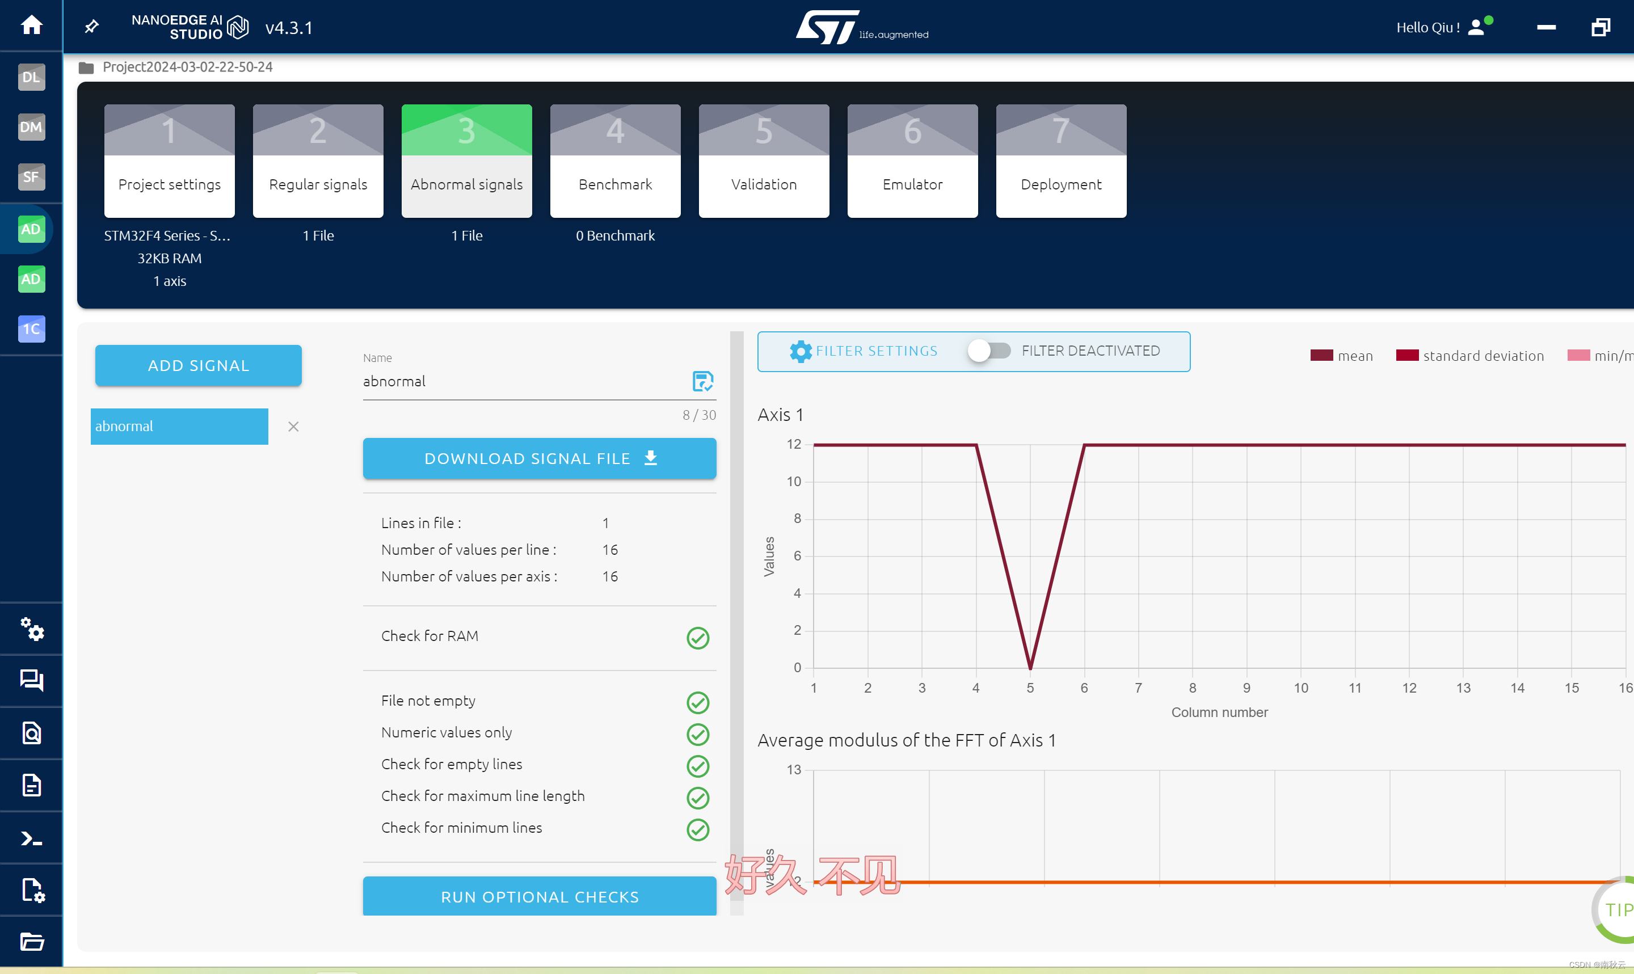Toggle mean legend series visibility
1634x974 pixels.
[x=1341, y=356]
